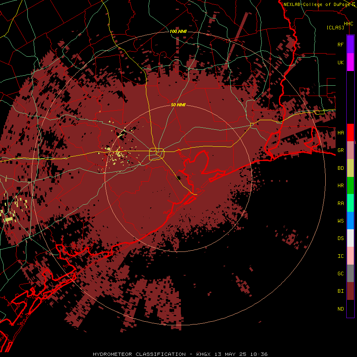Click the "[CLAS]" units label
357x357 pixels.
(x=335, y=27)
